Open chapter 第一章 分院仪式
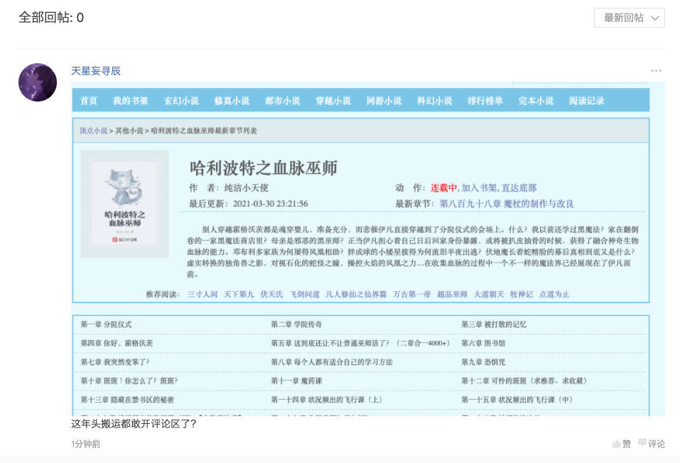The height and width of the screenshot is (463, 680). 106,325
